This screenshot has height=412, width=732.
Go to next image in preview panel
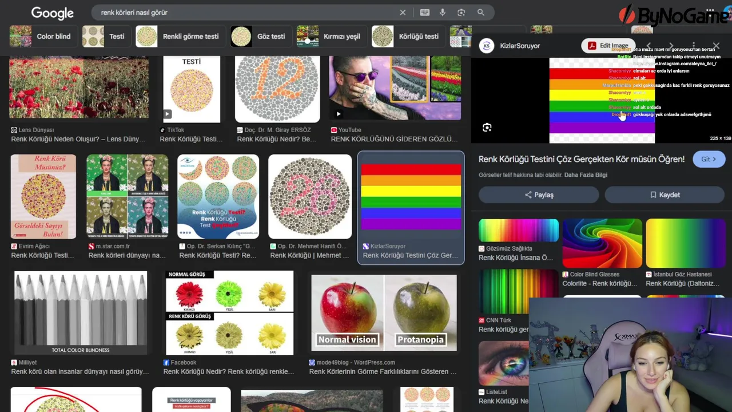pyautogui.click(x=671, y=46)
